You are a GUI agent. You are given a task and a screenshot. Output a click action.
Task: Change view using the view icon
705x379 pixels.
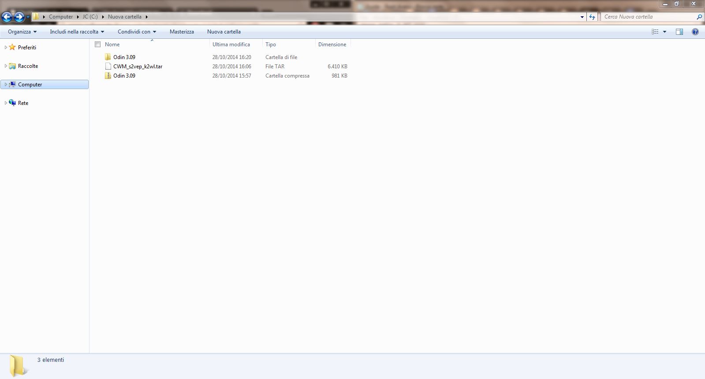(x=655, y=32)
